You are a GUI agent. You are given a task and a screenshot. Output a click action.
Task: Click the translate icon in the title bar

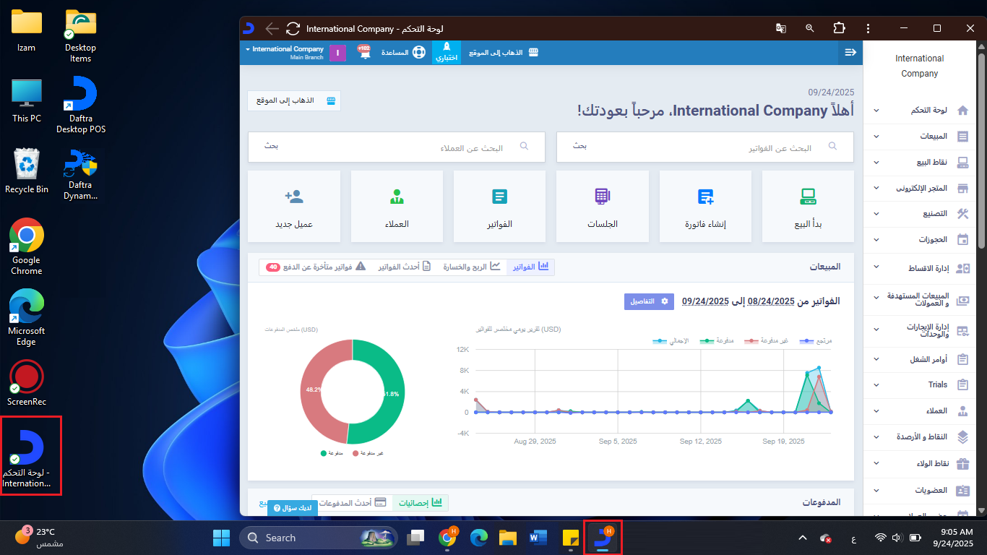(x=781, y=29)
